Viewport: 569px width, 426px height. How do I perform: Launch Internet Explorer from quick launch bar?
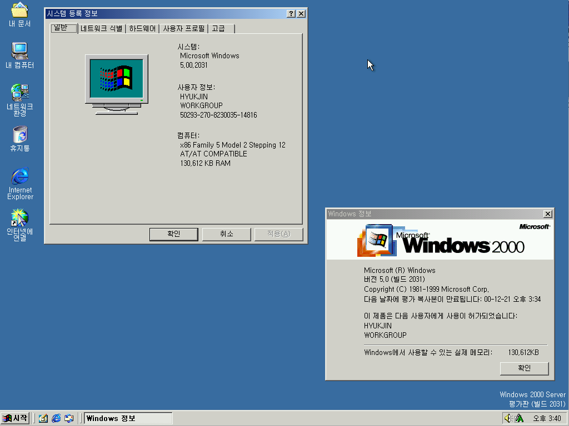pos(56,418)
